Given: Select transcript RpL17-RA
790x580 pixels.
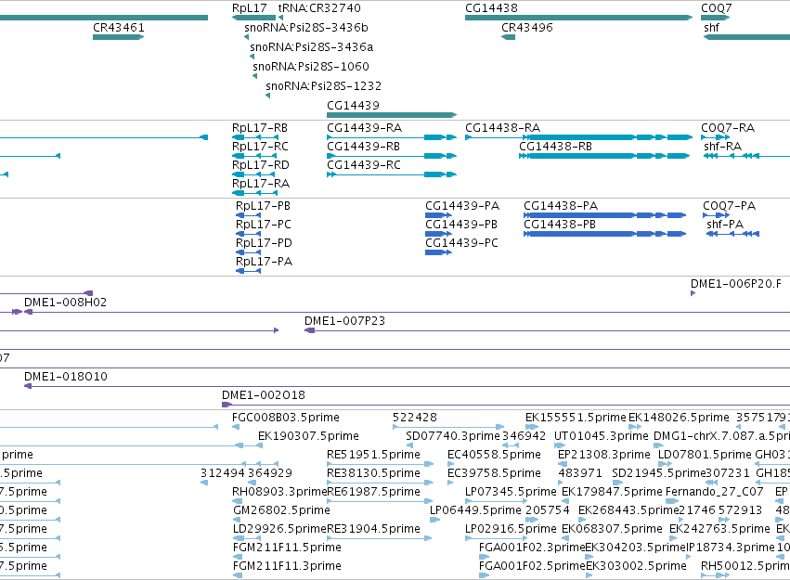Looking at the screenshot, I should click(261, 184).
